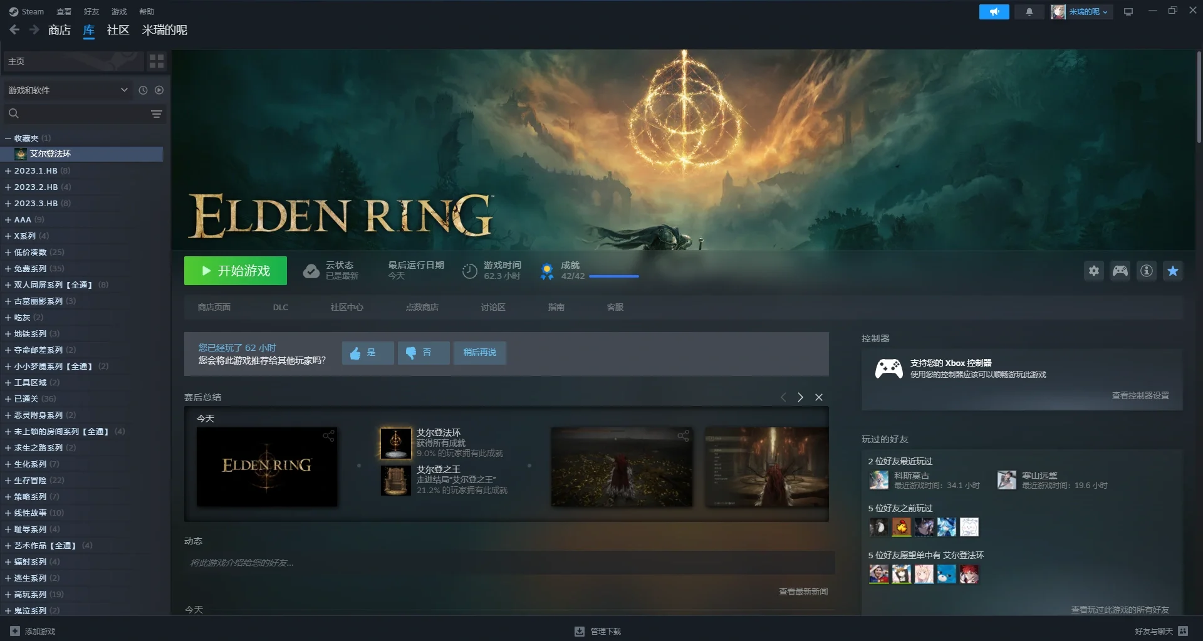Go forward with the right arrow
The height and width of the screenshot is (641, 1203).
coord(34,30)
